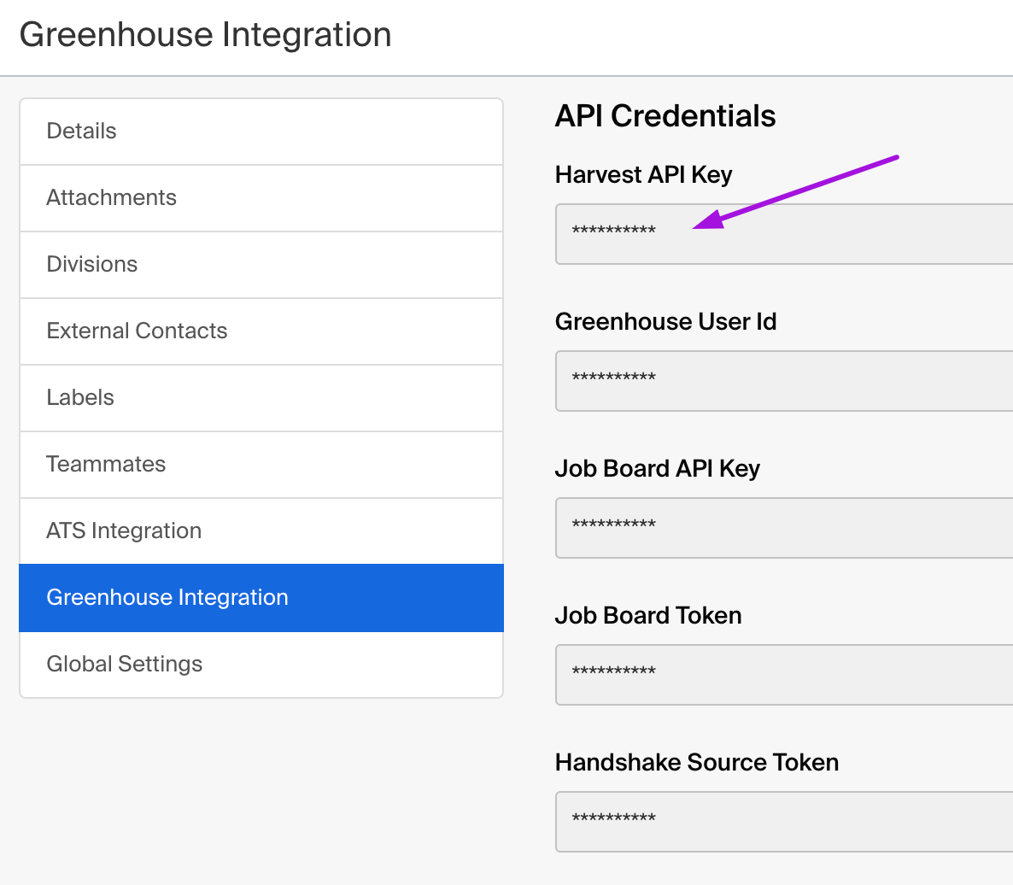The width and height of the screenshot is (1013, 885).
Task: Click the Handshake Source Token input
Action: 783,822
